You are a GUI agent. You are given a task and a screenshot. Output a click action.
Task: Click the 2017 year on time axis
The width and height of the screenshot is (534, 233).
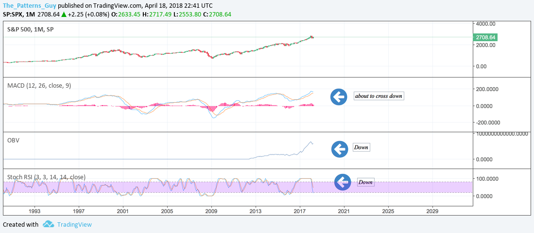click(x=300, y=211)
